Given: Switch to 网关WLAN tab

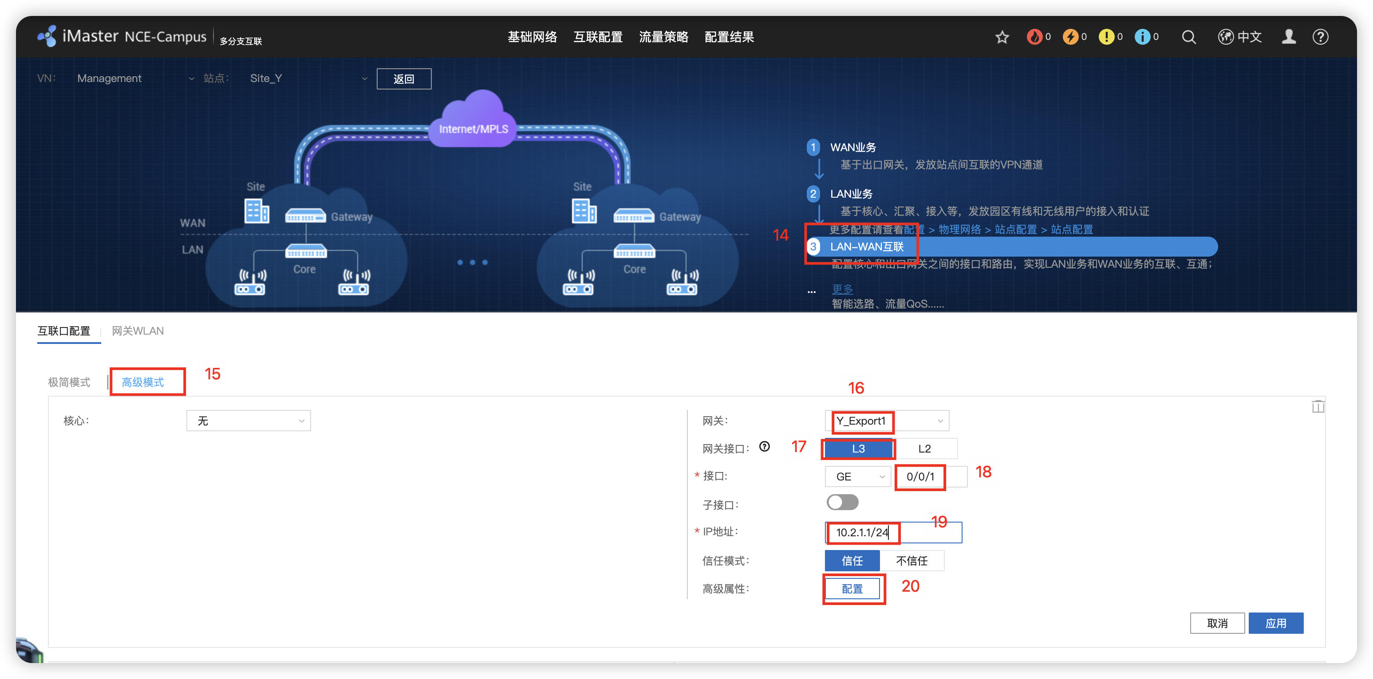Looking at the screenshot, I should [x=138, y=331].
